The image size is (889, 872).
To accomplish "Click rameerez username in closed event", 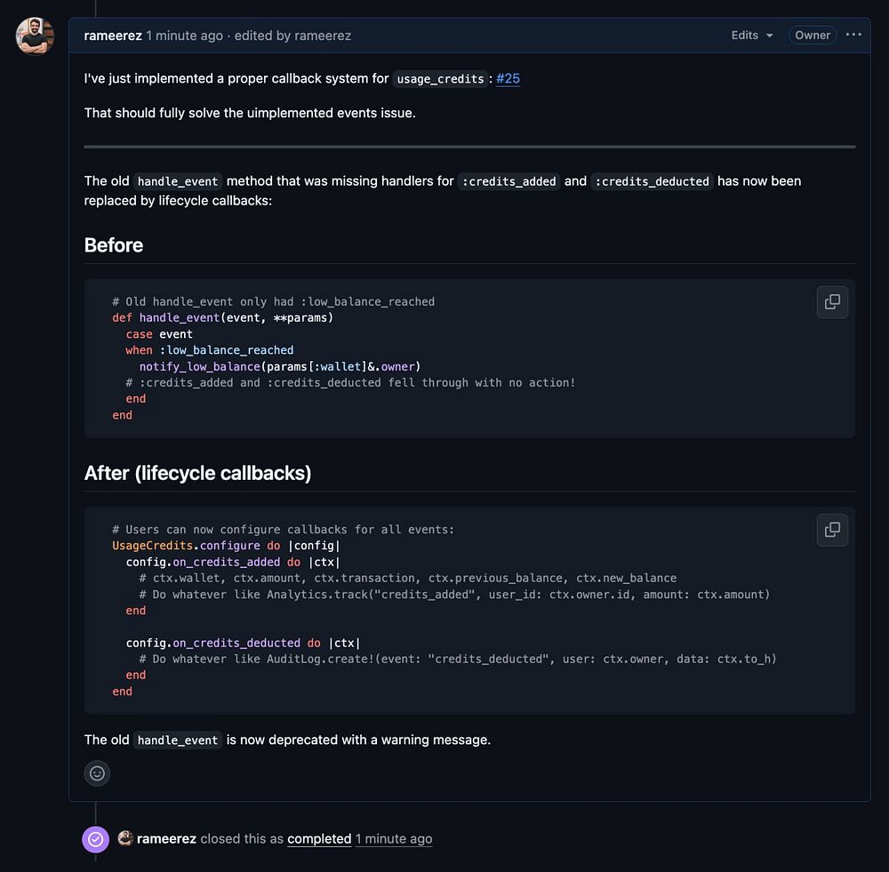I will [x=166, y=839].
